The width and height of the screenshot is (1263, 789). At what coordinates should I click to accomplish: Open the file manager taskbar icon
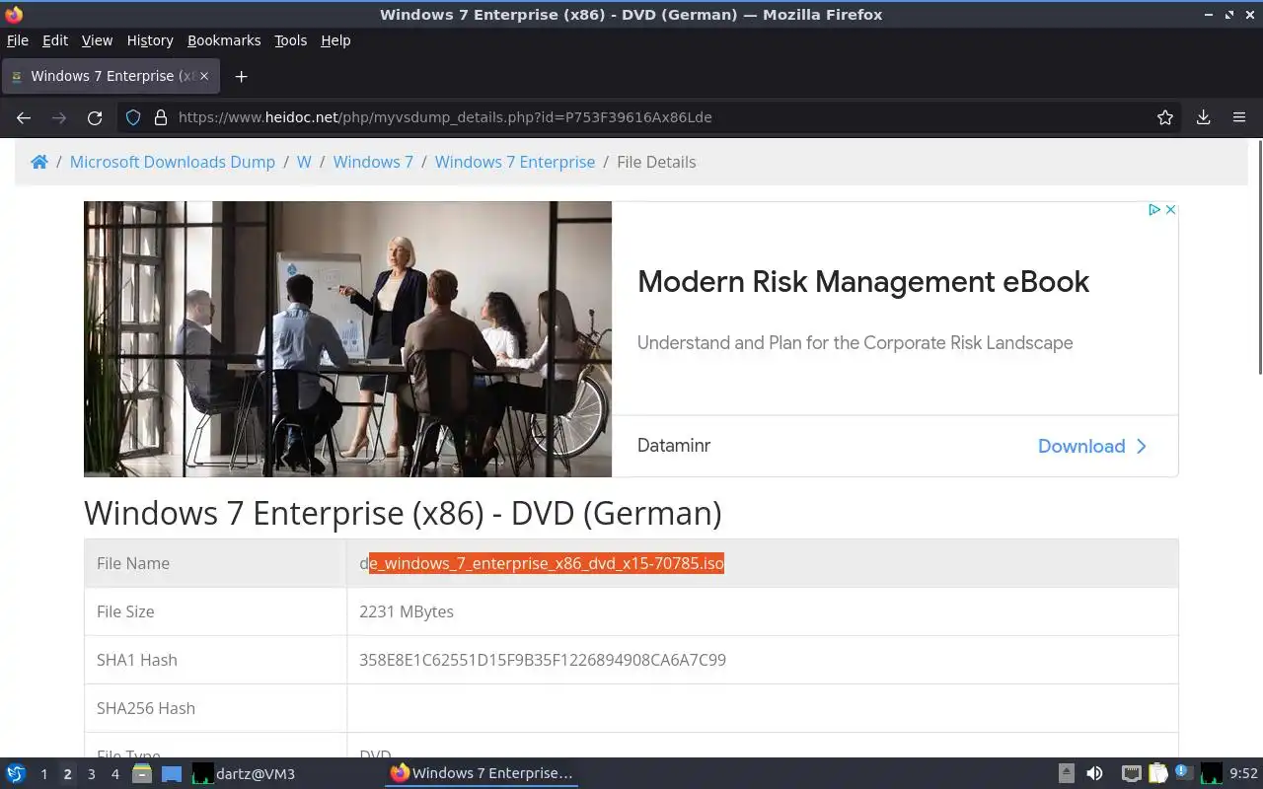click(x=142, y=773)
